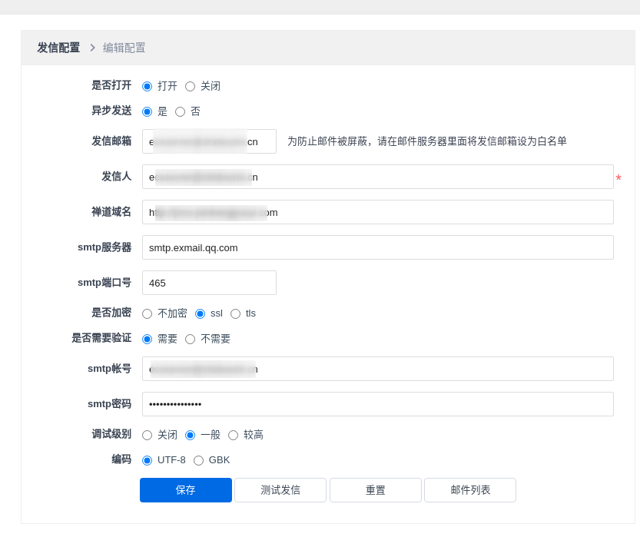Choose 不需要 for 是否需要验证
The width and height of the screenshot is (640, 537).
190,339
